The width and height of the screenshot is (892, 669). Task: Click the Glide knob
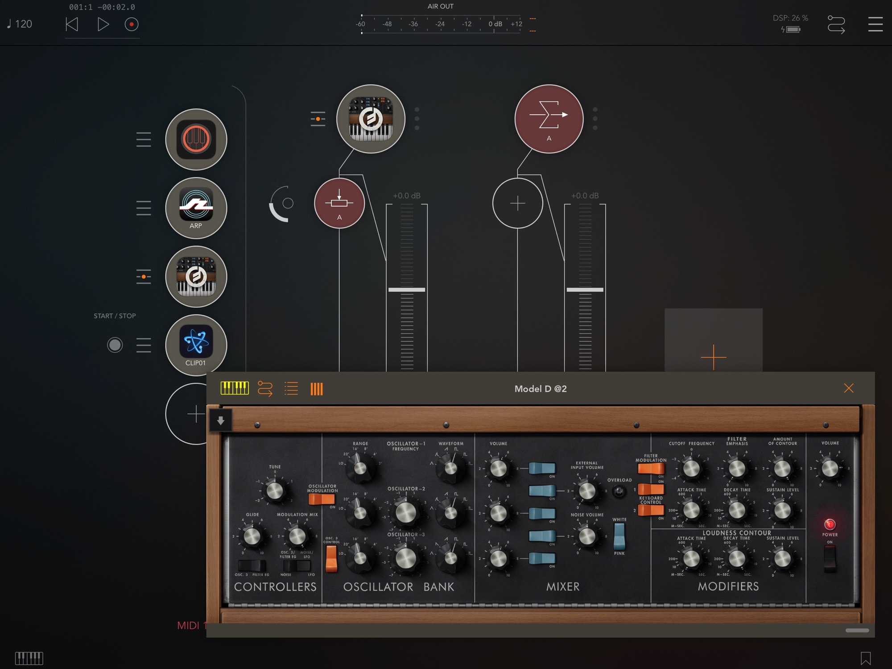pos(252,536)
